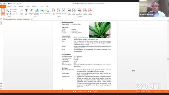Switch to the CLOUD ribbon tab
The height and width of the screenshot is (95, 169).
[42, 7]
